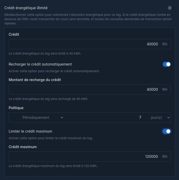The width and height of the screenshot is (179, 180).
Task: Turn off Limiter le crédit maximum switch
Action: (167, 131)
